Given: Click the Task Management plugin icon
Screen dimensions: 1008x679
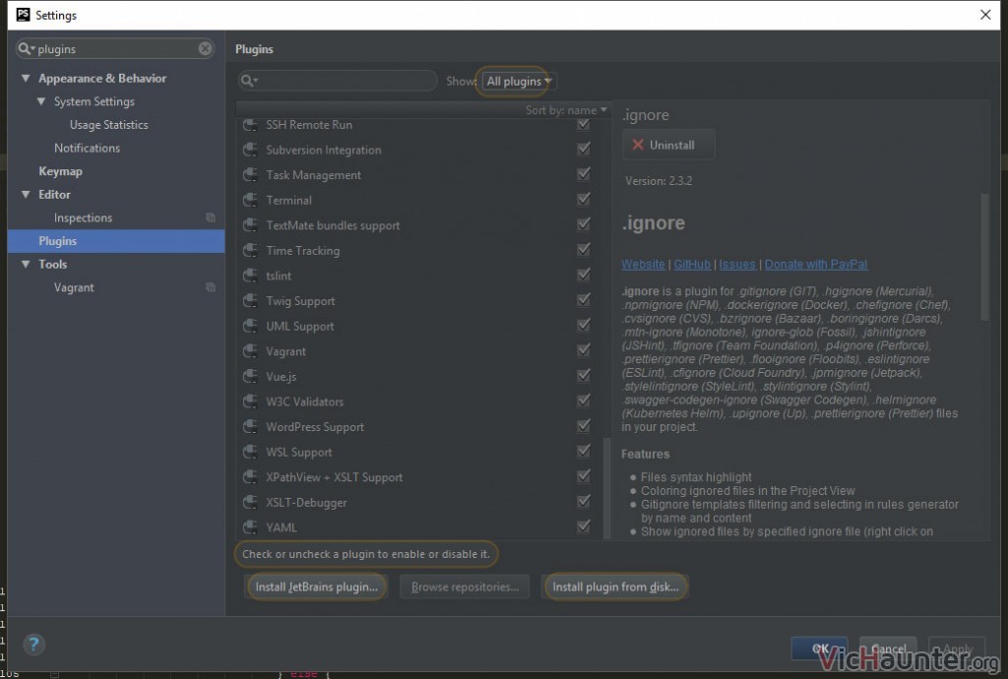Looking at the screenshot, I should coord(250,175).
